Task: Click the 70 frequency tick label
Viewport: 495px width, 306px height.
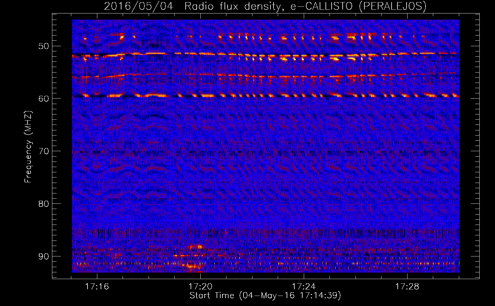Action: pyautogui.click(x=43, y=151)
